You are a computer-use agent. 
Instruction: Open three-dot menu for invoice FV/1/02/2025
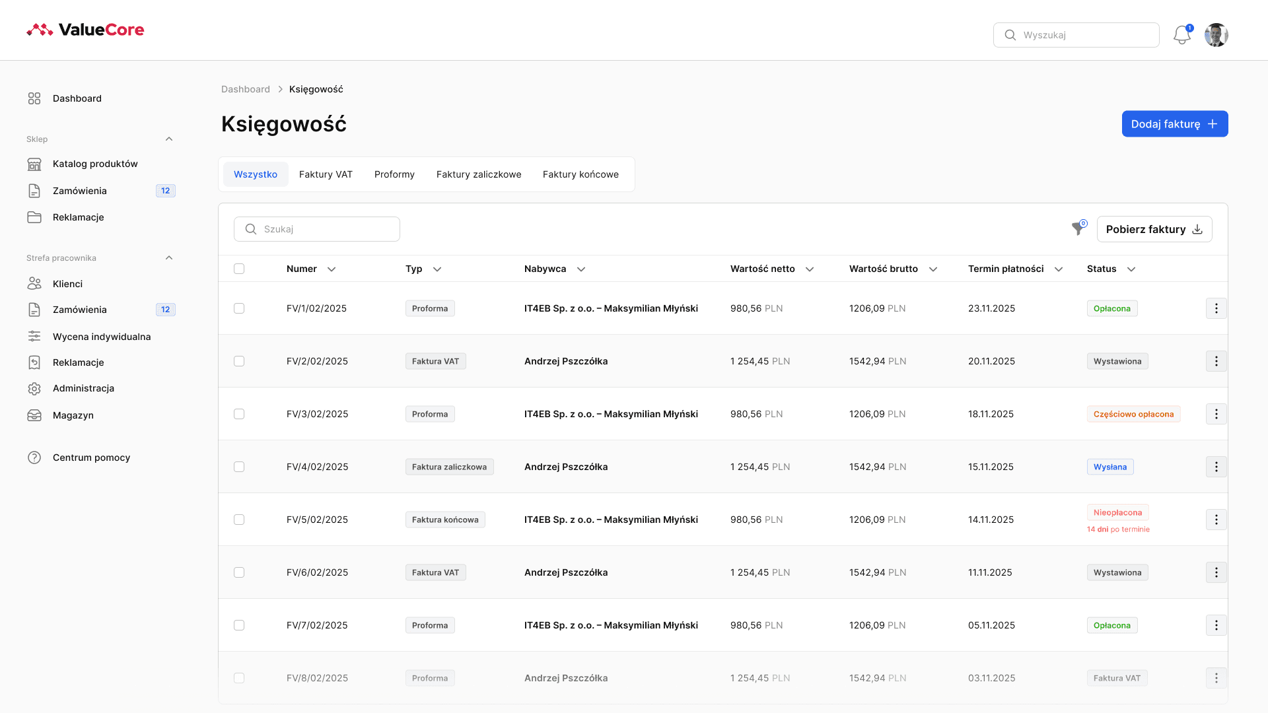(x=1216, y=308)
